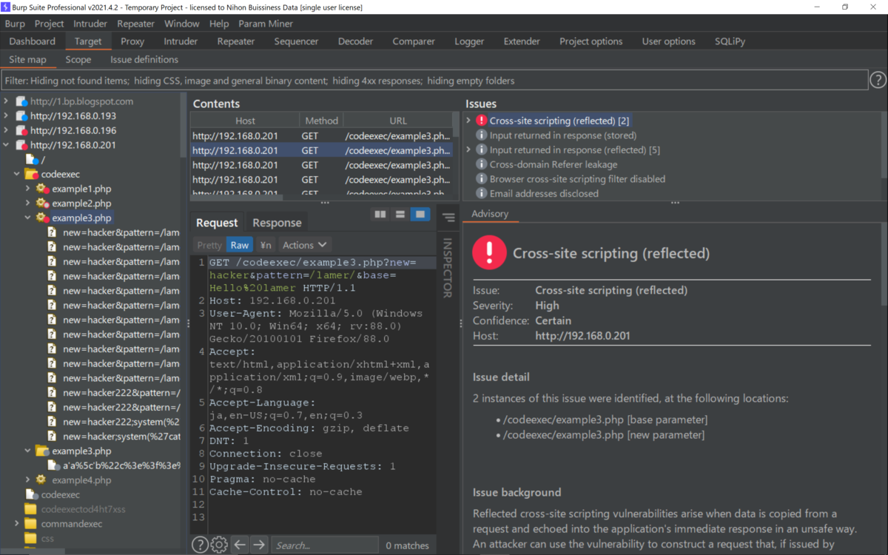Switch to the Repeater tool tab
This screenshot has height=555, width=888.
click(x=236, y=41)
